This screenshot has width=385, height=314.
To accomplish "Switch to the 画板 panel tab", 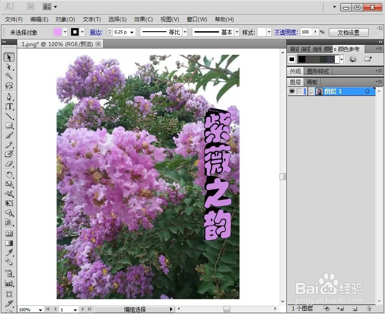I will 311,81.
